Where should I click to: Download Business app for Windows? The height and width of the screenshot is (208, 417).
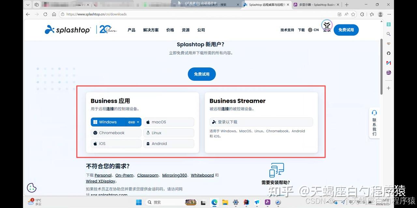click(108, 122)
